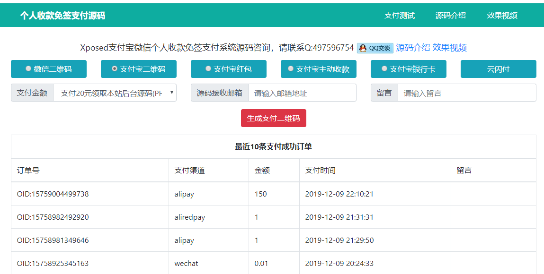Open 源码介绍 in the top navigation bar
Screen dimensions: 544x274
tap(451, 15)
